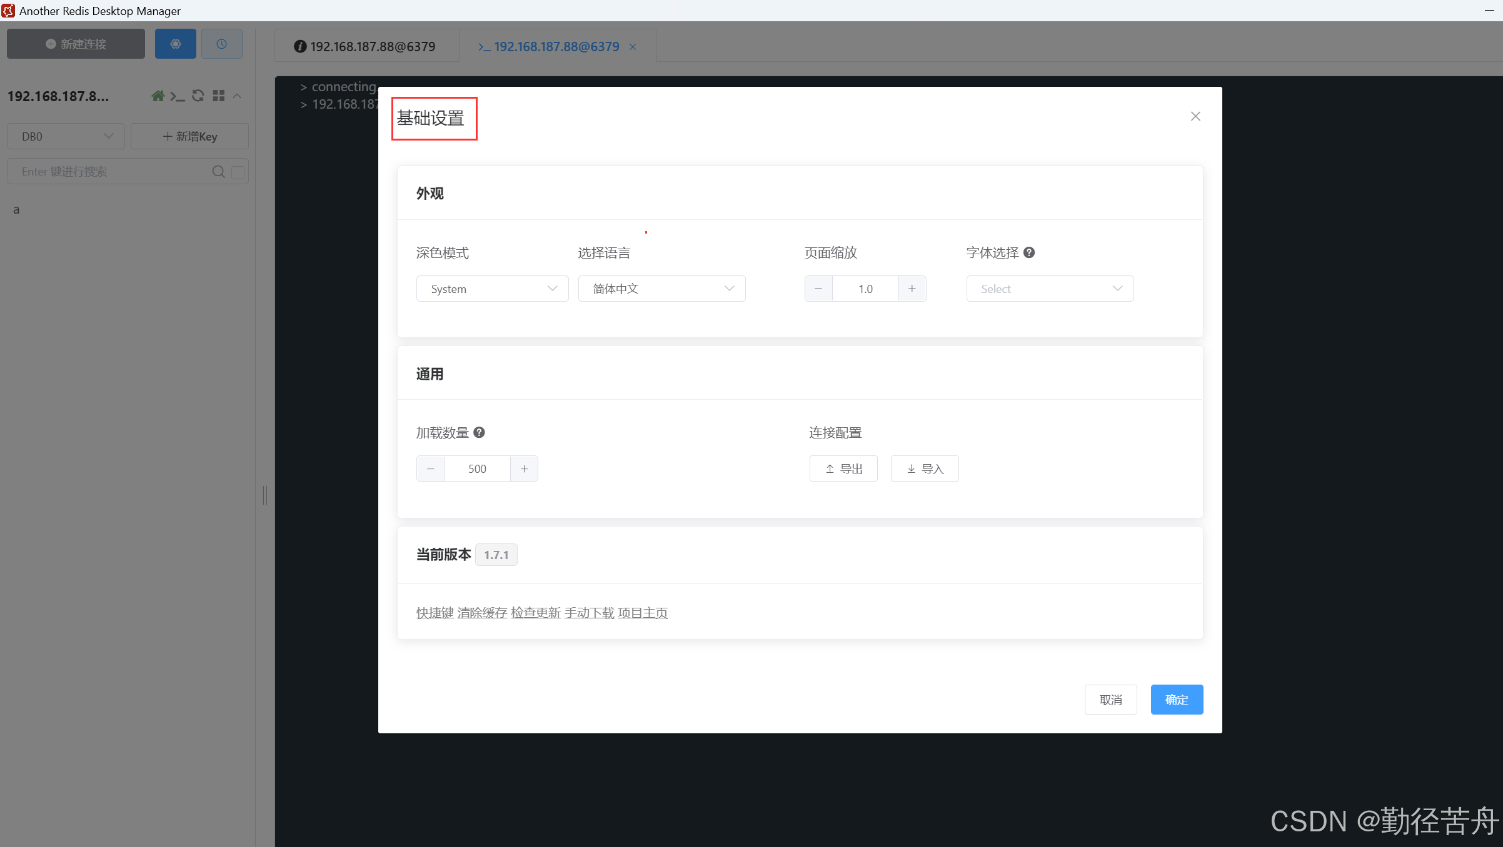Increase 页面缩放 with the plus button
This screenshot has width=1503, height=847.
(912, 289)
